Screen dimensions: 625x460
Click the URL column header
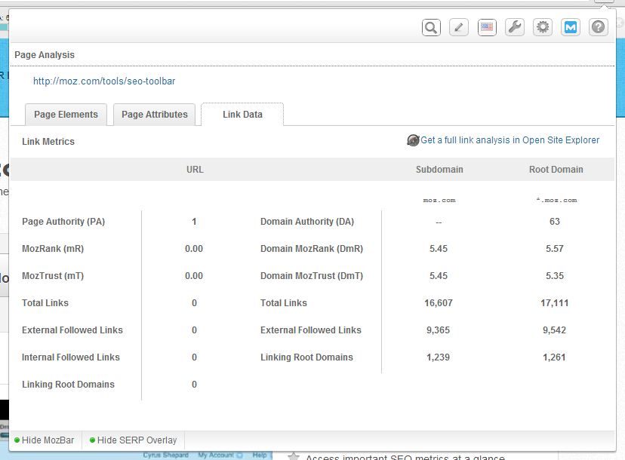[195, 170]
